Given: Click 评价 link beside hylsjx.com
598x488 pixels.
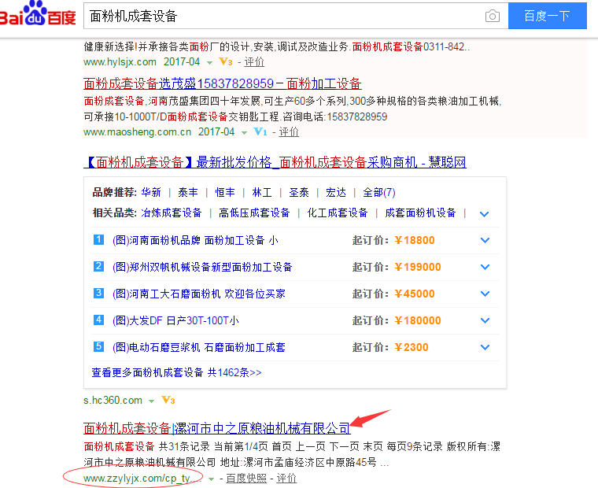Looking at the screenshot, I should [x=254, y=62].
